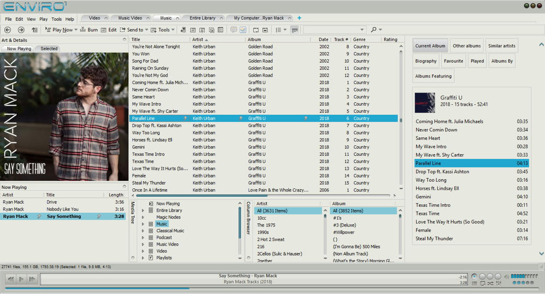Screen dimensions: 545x294
Task: Click the music note icon right of Tools
Action: [183, 30]
